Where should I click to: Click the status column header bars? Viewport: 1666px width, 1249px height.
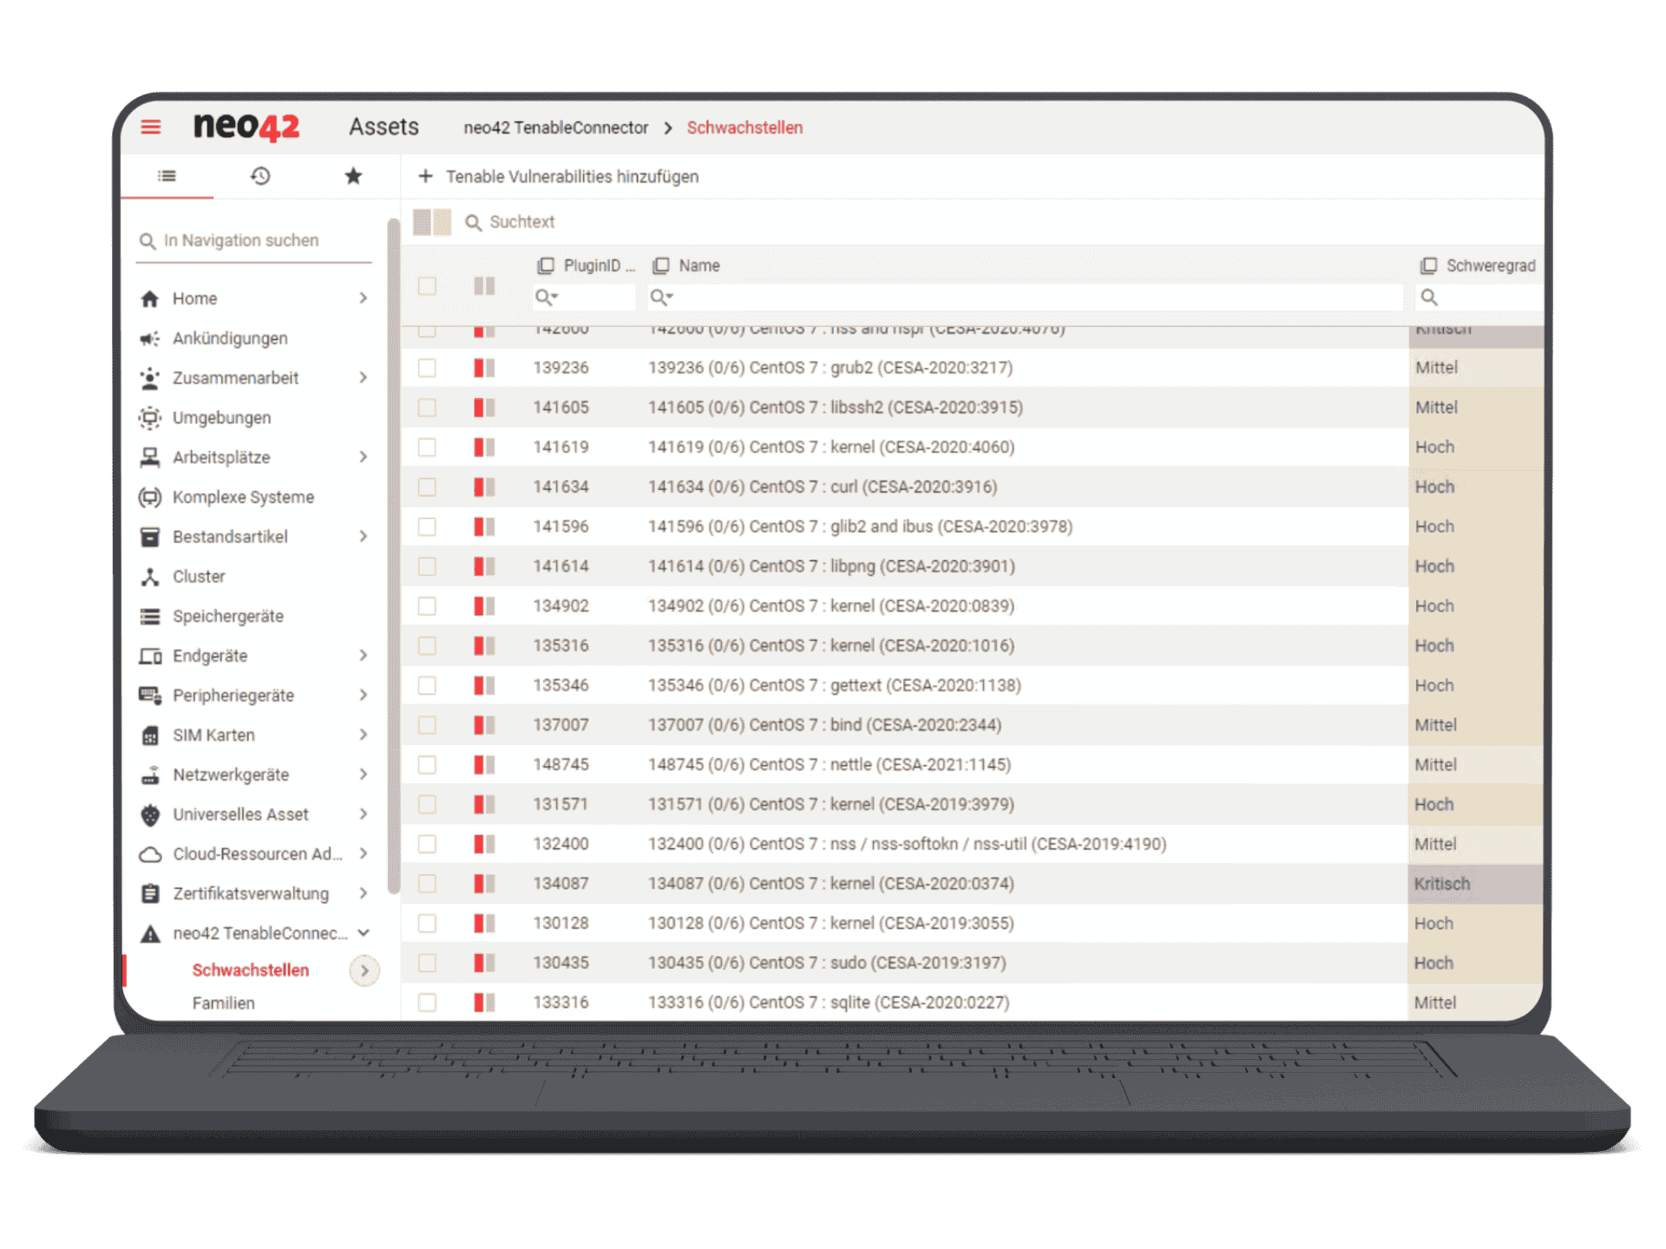pos(484,285)
